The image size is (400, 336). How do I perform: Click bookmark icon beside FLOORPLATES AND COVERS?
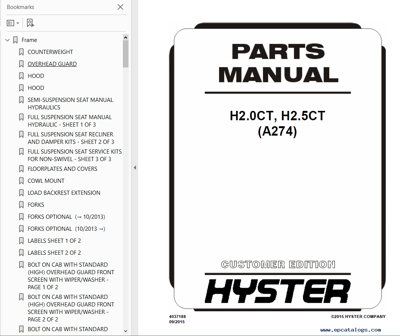[21, 169]
